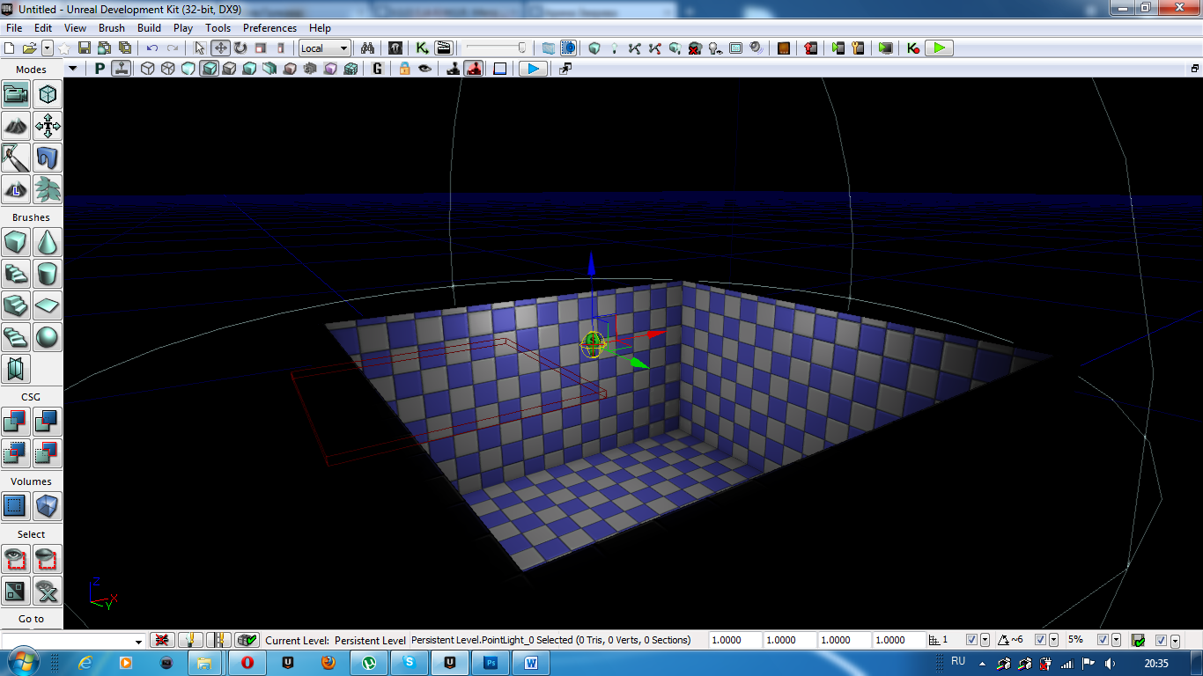Select Mesh Paint mode brush icon
This screenshot has height=676, width=1203.
coord(16,158)
